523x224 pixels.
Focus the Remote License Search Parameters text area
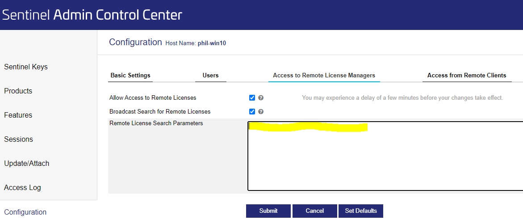click(x=385, y=156)
